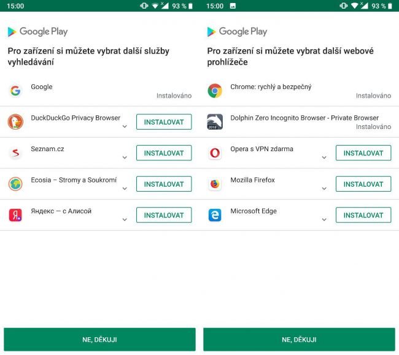
Task: Tap heading about další služby vyhledávání
Action: pos(88,57)
